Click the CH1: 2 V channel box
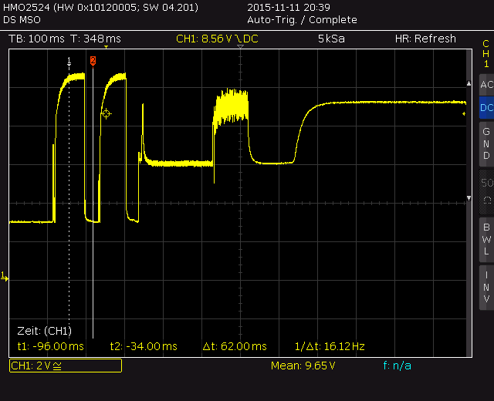494x401 pixels. pos(66,366)
